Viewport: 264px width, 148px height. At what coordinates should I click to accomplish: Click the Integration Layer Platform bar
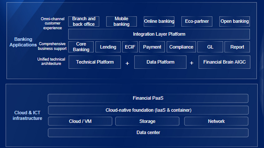coord(159,34)
